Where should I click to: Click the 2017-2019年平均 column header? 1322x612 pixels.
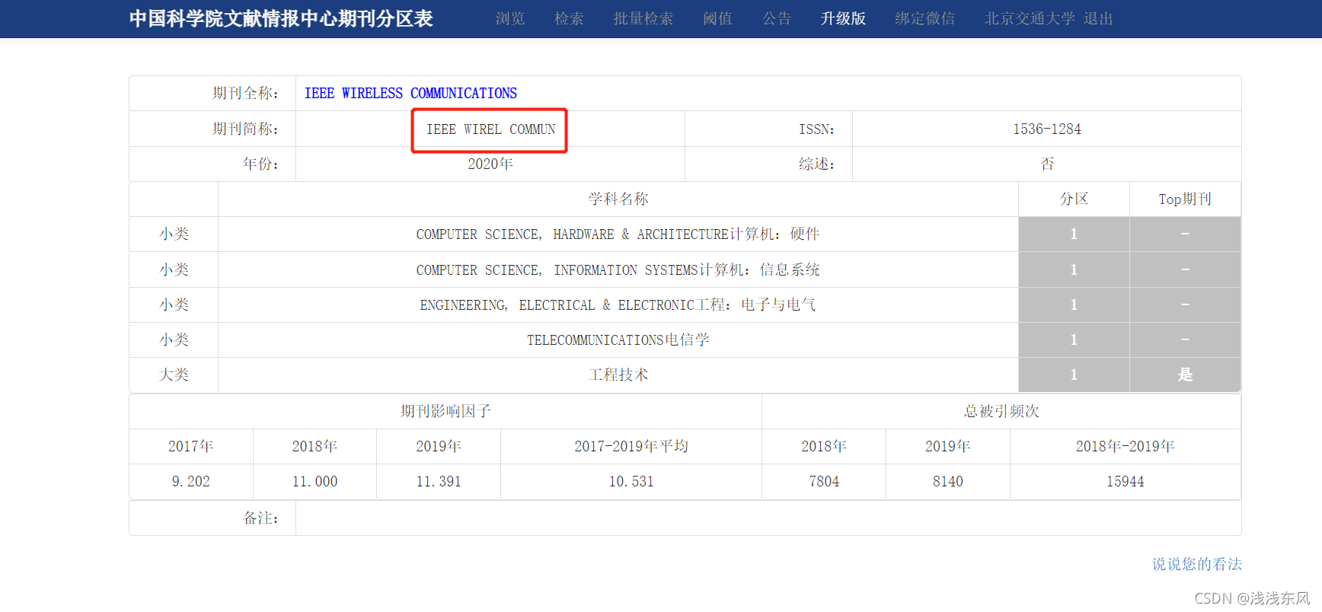(631, 446)
